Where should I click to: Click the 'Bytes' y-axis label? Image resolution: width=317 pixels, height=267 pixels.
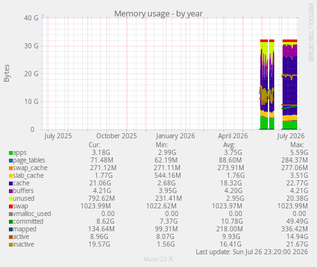6,73
